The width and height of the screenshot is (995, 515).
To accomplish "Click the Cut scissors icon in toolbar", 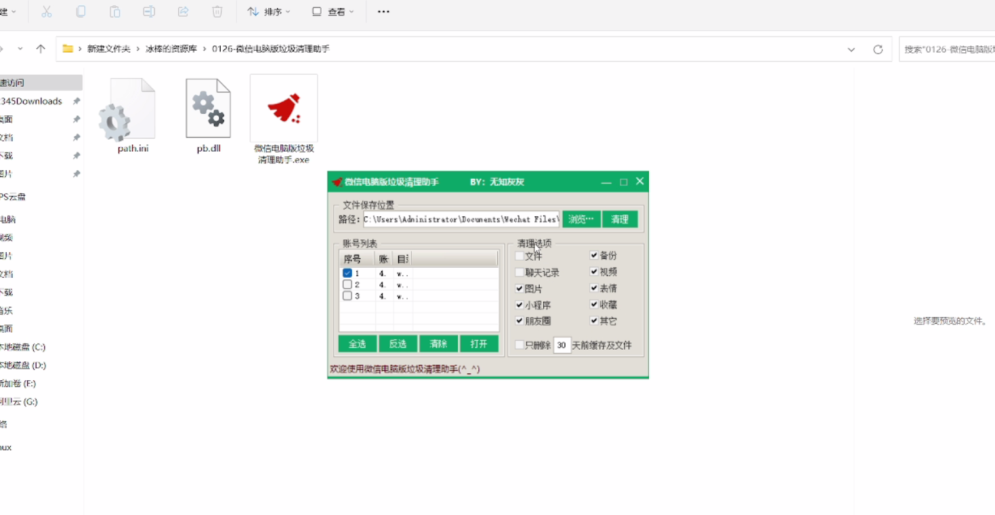I will 47,12.
